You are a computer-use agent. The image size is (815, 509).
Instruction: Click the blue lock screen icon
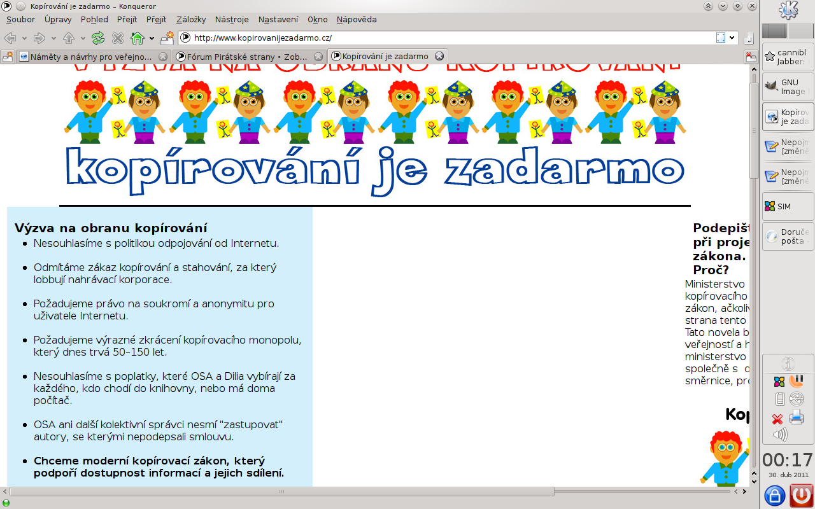(x=774, y=495)
